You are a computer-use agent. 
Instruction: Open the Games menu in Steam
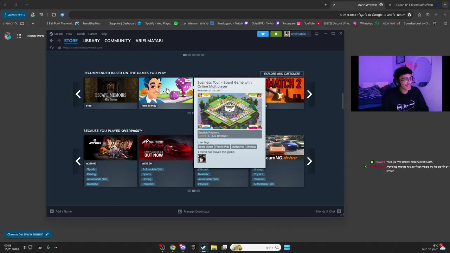tap(93, 34)
